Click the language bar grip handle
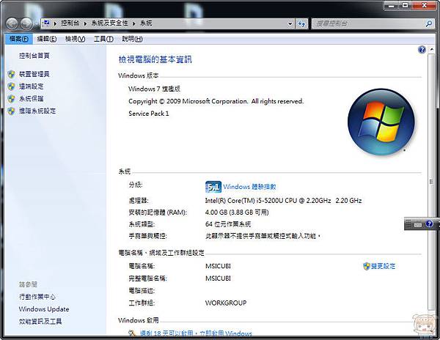The height and width of the screenshot is (340, 440). pos(408,223)
